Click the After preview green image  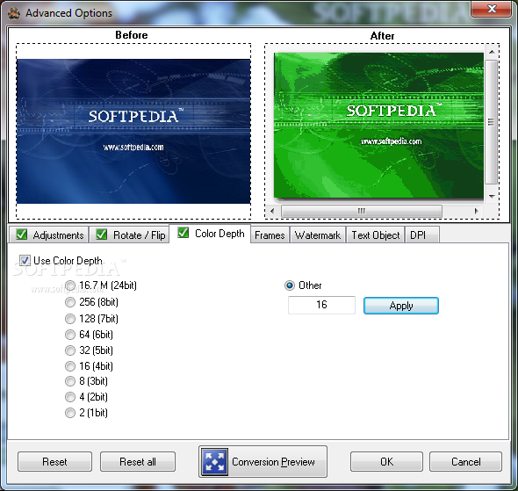pyautogui.click(x=379, y=126)
